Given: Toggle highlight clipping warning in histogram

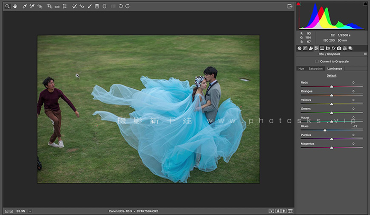Looking at the screenshot, I should coord(365,4).
